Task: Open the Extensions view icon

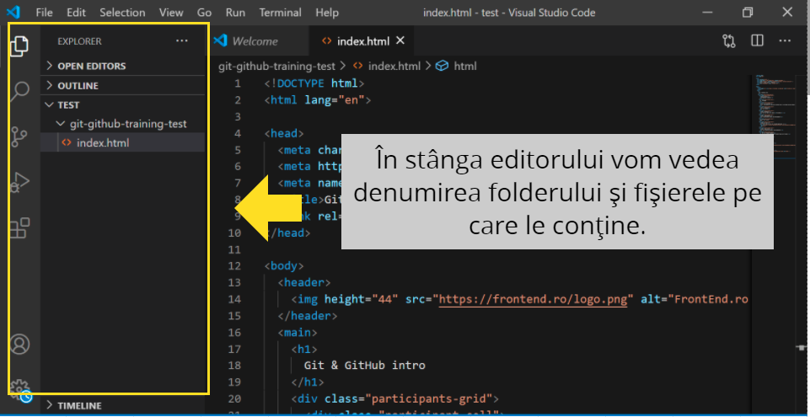Action: pos(19,228)
